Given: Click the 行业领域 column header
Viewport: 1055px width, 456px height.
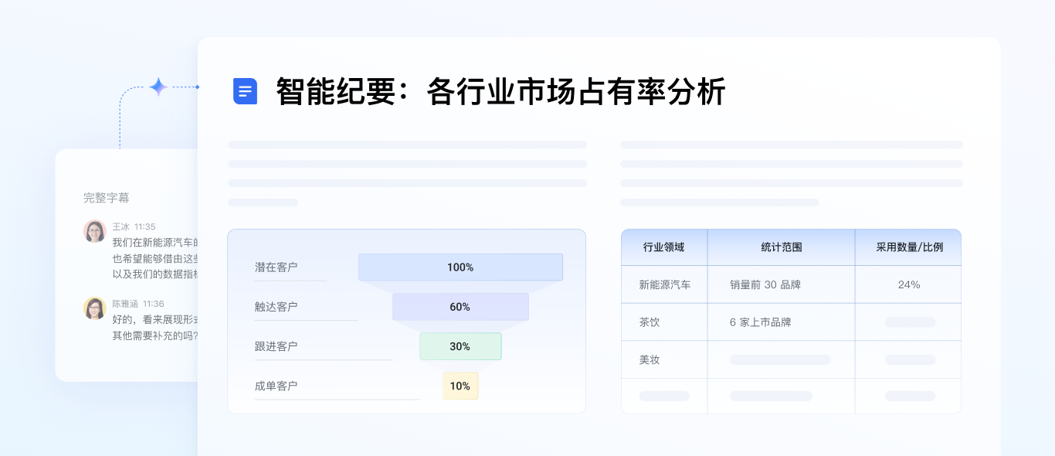Looking at the screenshot, I should click(664, 247).
